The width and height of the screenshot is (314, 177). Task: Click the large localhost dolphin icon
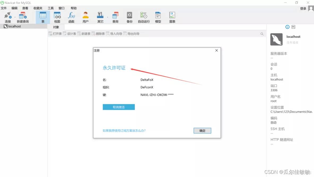(276, 39)
